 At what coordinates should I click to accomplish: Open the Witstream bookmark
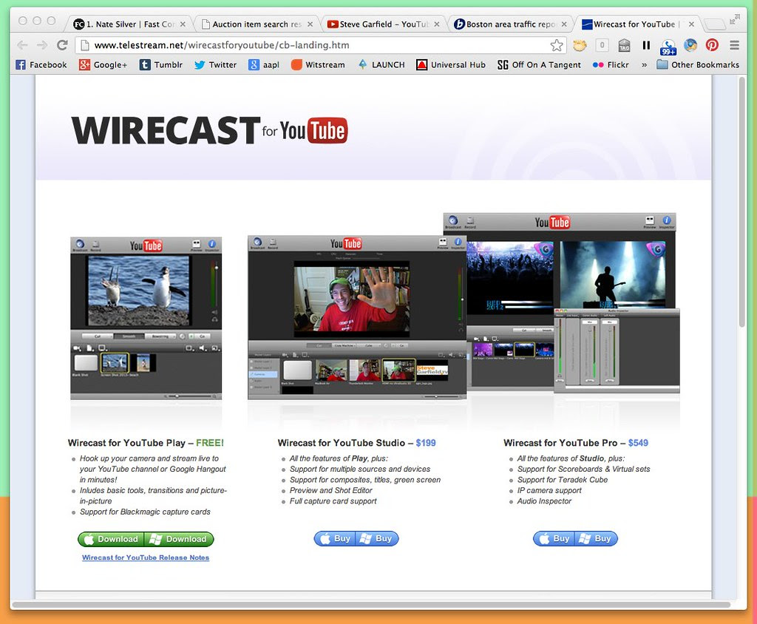318,65
